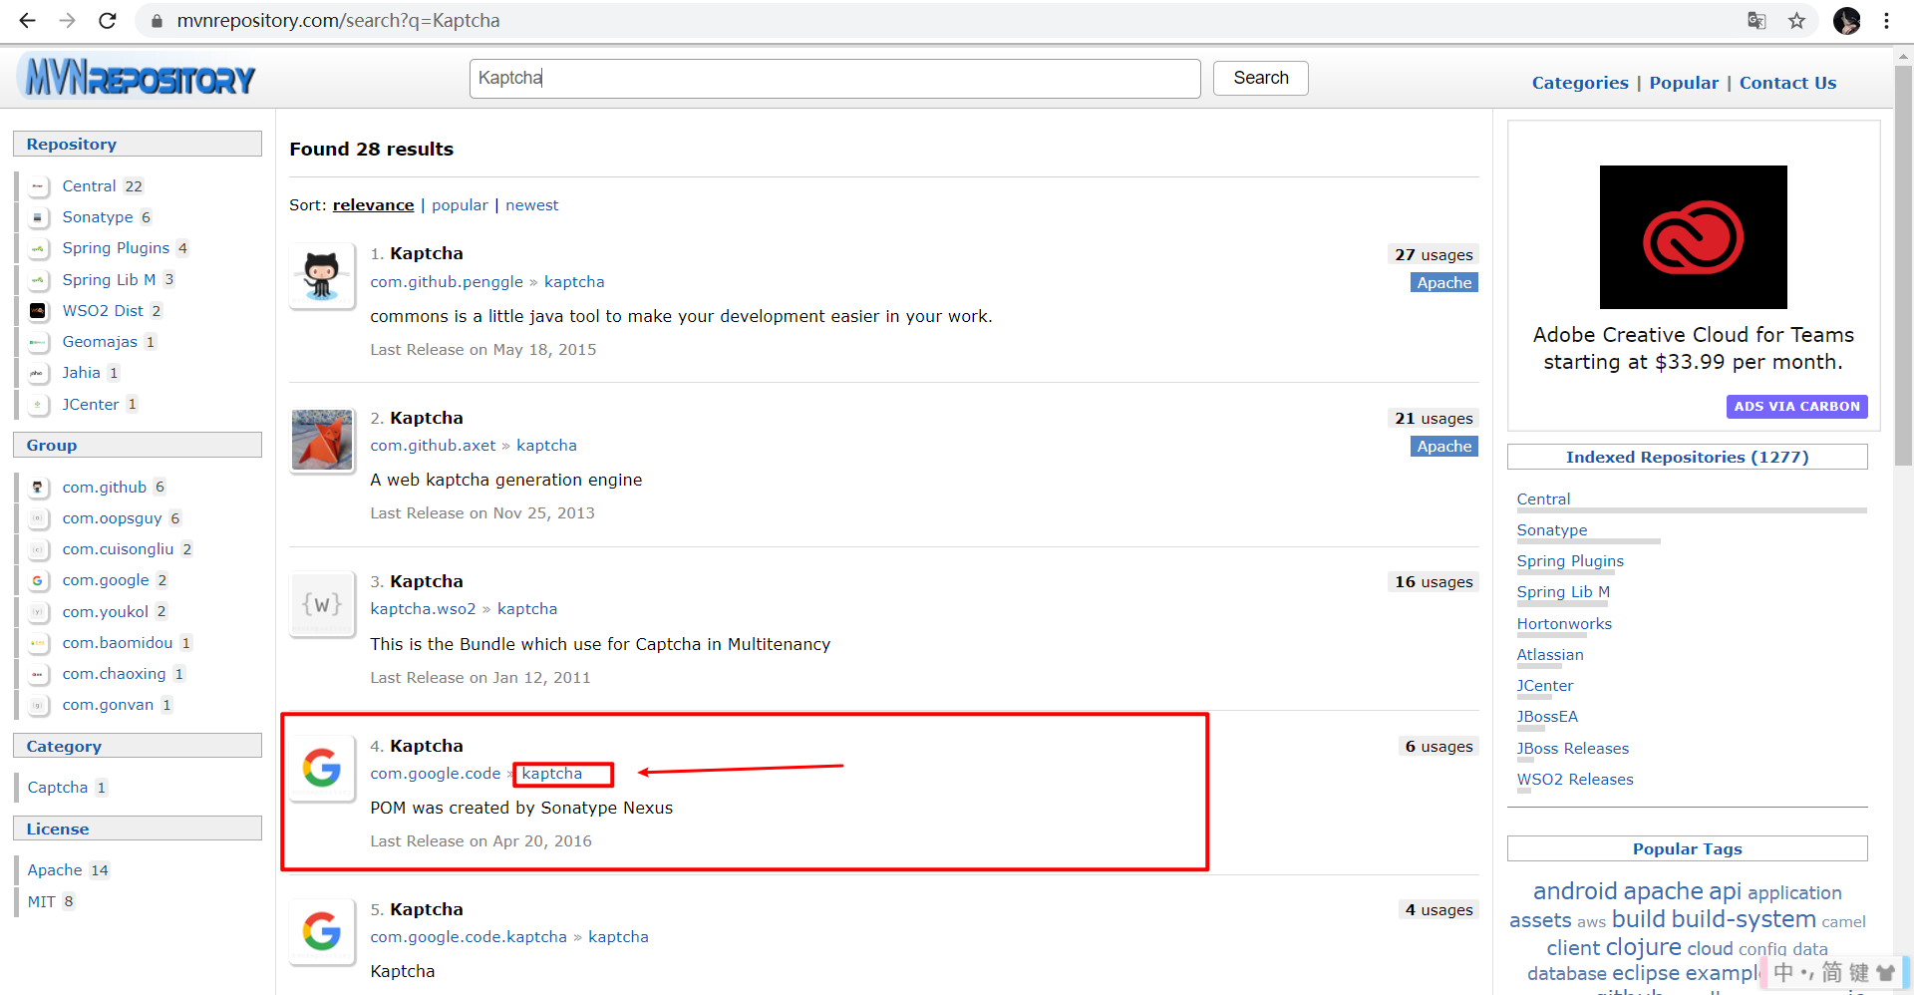Open the Categories menu link

(1580, 83)
